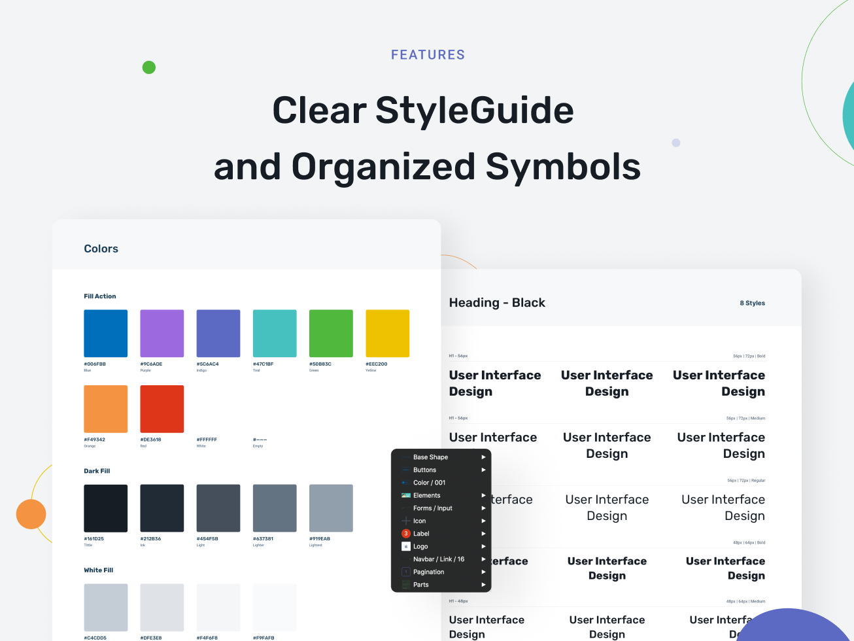Viewport: 854px width, 641px height.
Task: Click the line icon beside Base Shape
Action: [x=405, y=457]
